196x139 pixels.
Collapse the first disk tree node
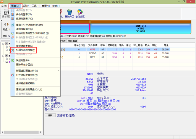3,44
